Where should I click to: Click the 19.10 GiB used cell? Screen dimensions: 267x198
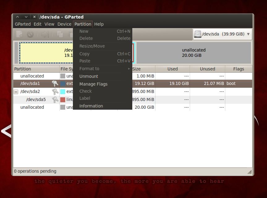pyautogui.click(x=179, y=83)
